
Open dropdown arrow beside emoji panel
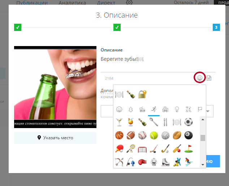pos(208,111)
